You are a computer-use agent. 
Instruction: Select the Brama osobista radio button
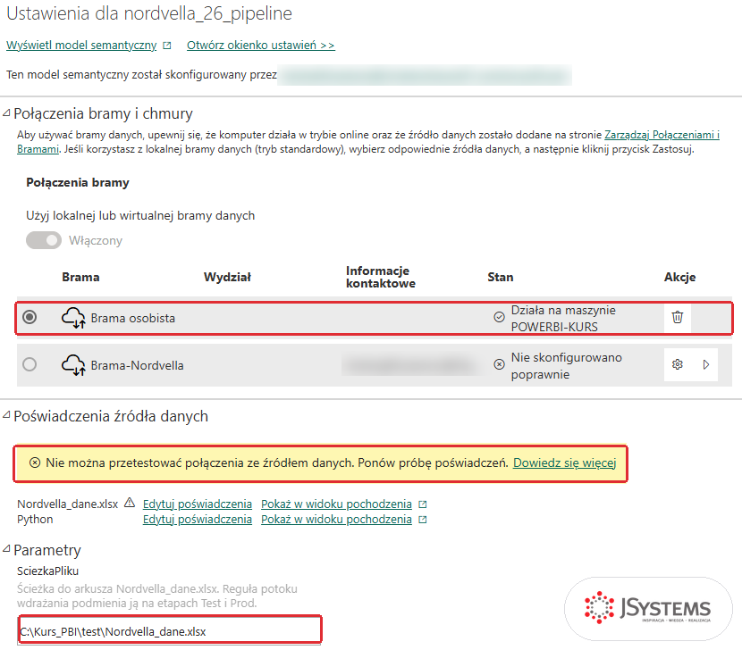30,317
